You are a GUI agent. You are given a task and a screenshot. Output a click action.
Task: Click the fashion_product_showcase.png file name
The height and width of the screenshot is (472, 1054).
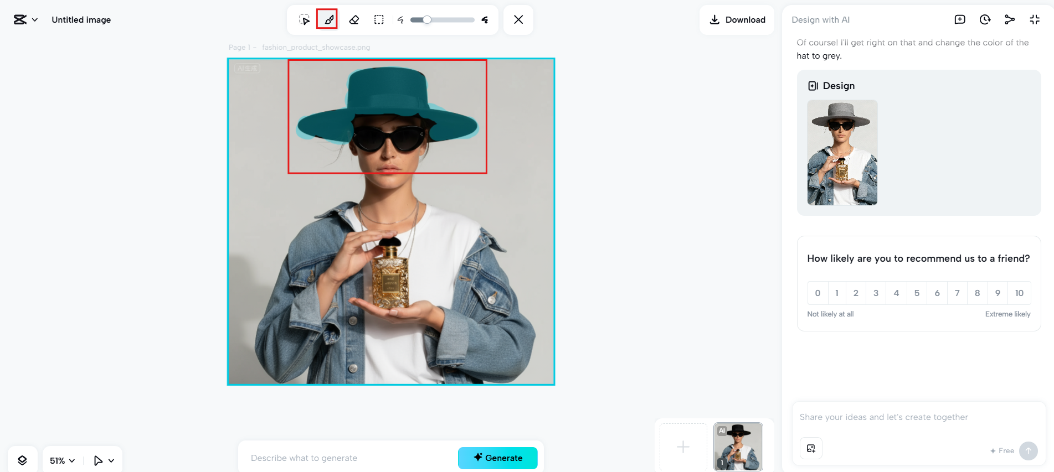[x=316, y=48]
